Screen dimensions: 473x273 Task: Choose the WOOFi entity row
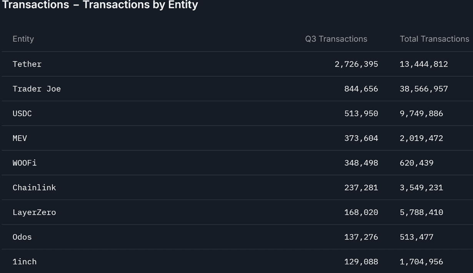point(25,163)
